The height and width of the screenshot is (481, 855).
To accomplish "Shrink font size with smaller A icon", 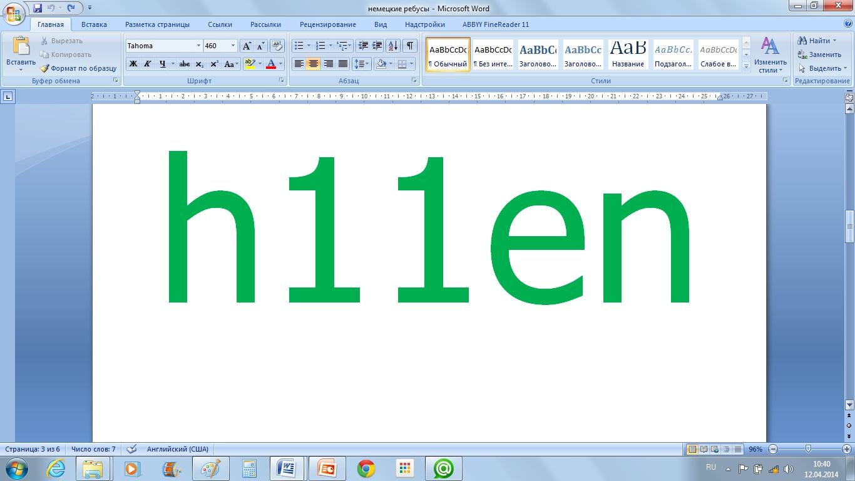I will (x=260, y=46).
